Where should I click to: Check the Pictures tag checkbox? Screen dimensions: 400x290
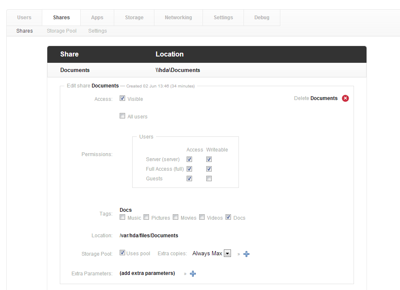[x=146, y=217]
